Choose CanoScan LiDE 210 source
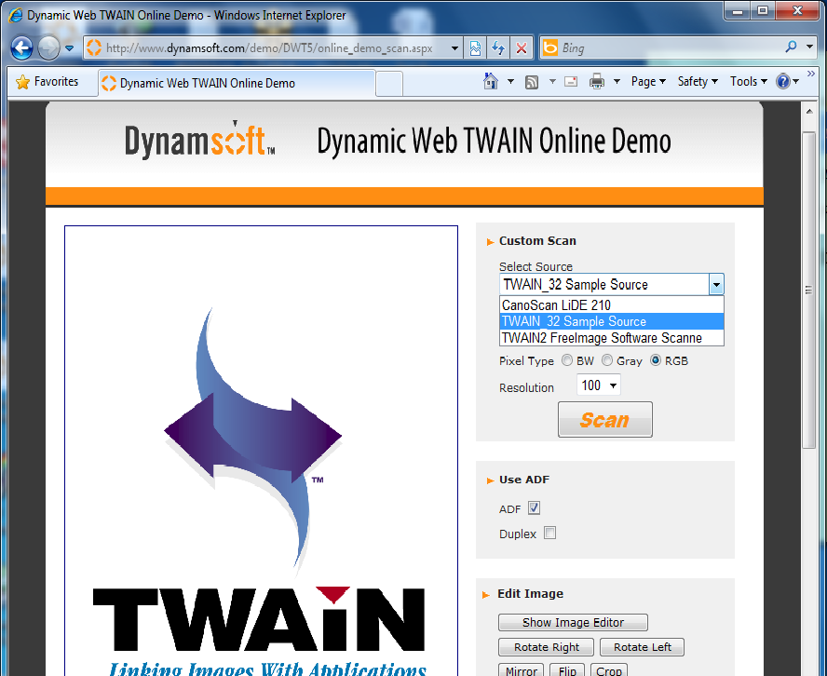The image size is (827, 676). (x=611, y=304)
